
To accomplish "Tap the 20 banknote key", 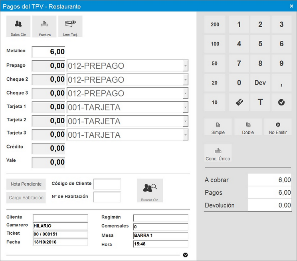I will tap(215, 83).
